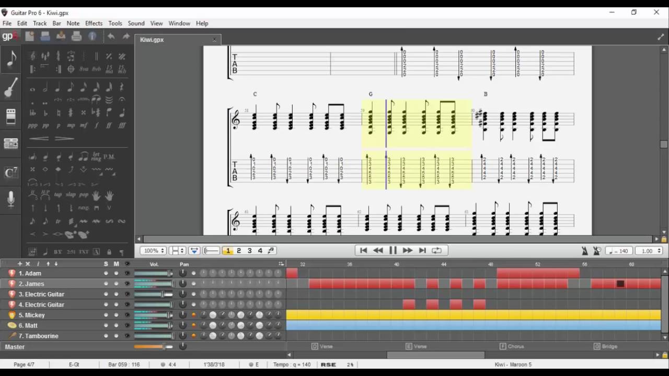Add a new track with plus icon

pos(20,264)
